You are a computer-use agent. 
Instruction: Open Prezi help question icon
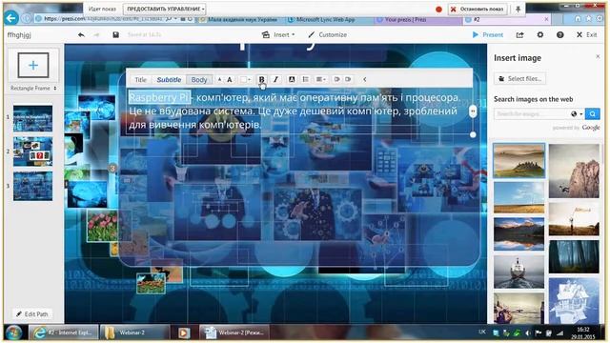point(559,35)
